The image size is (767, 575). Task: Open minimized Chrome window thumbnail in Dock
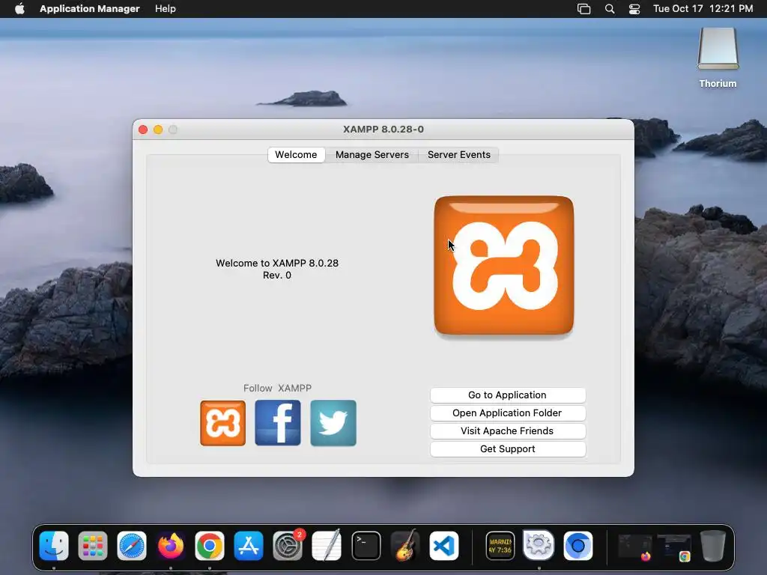tap(674, 547)
